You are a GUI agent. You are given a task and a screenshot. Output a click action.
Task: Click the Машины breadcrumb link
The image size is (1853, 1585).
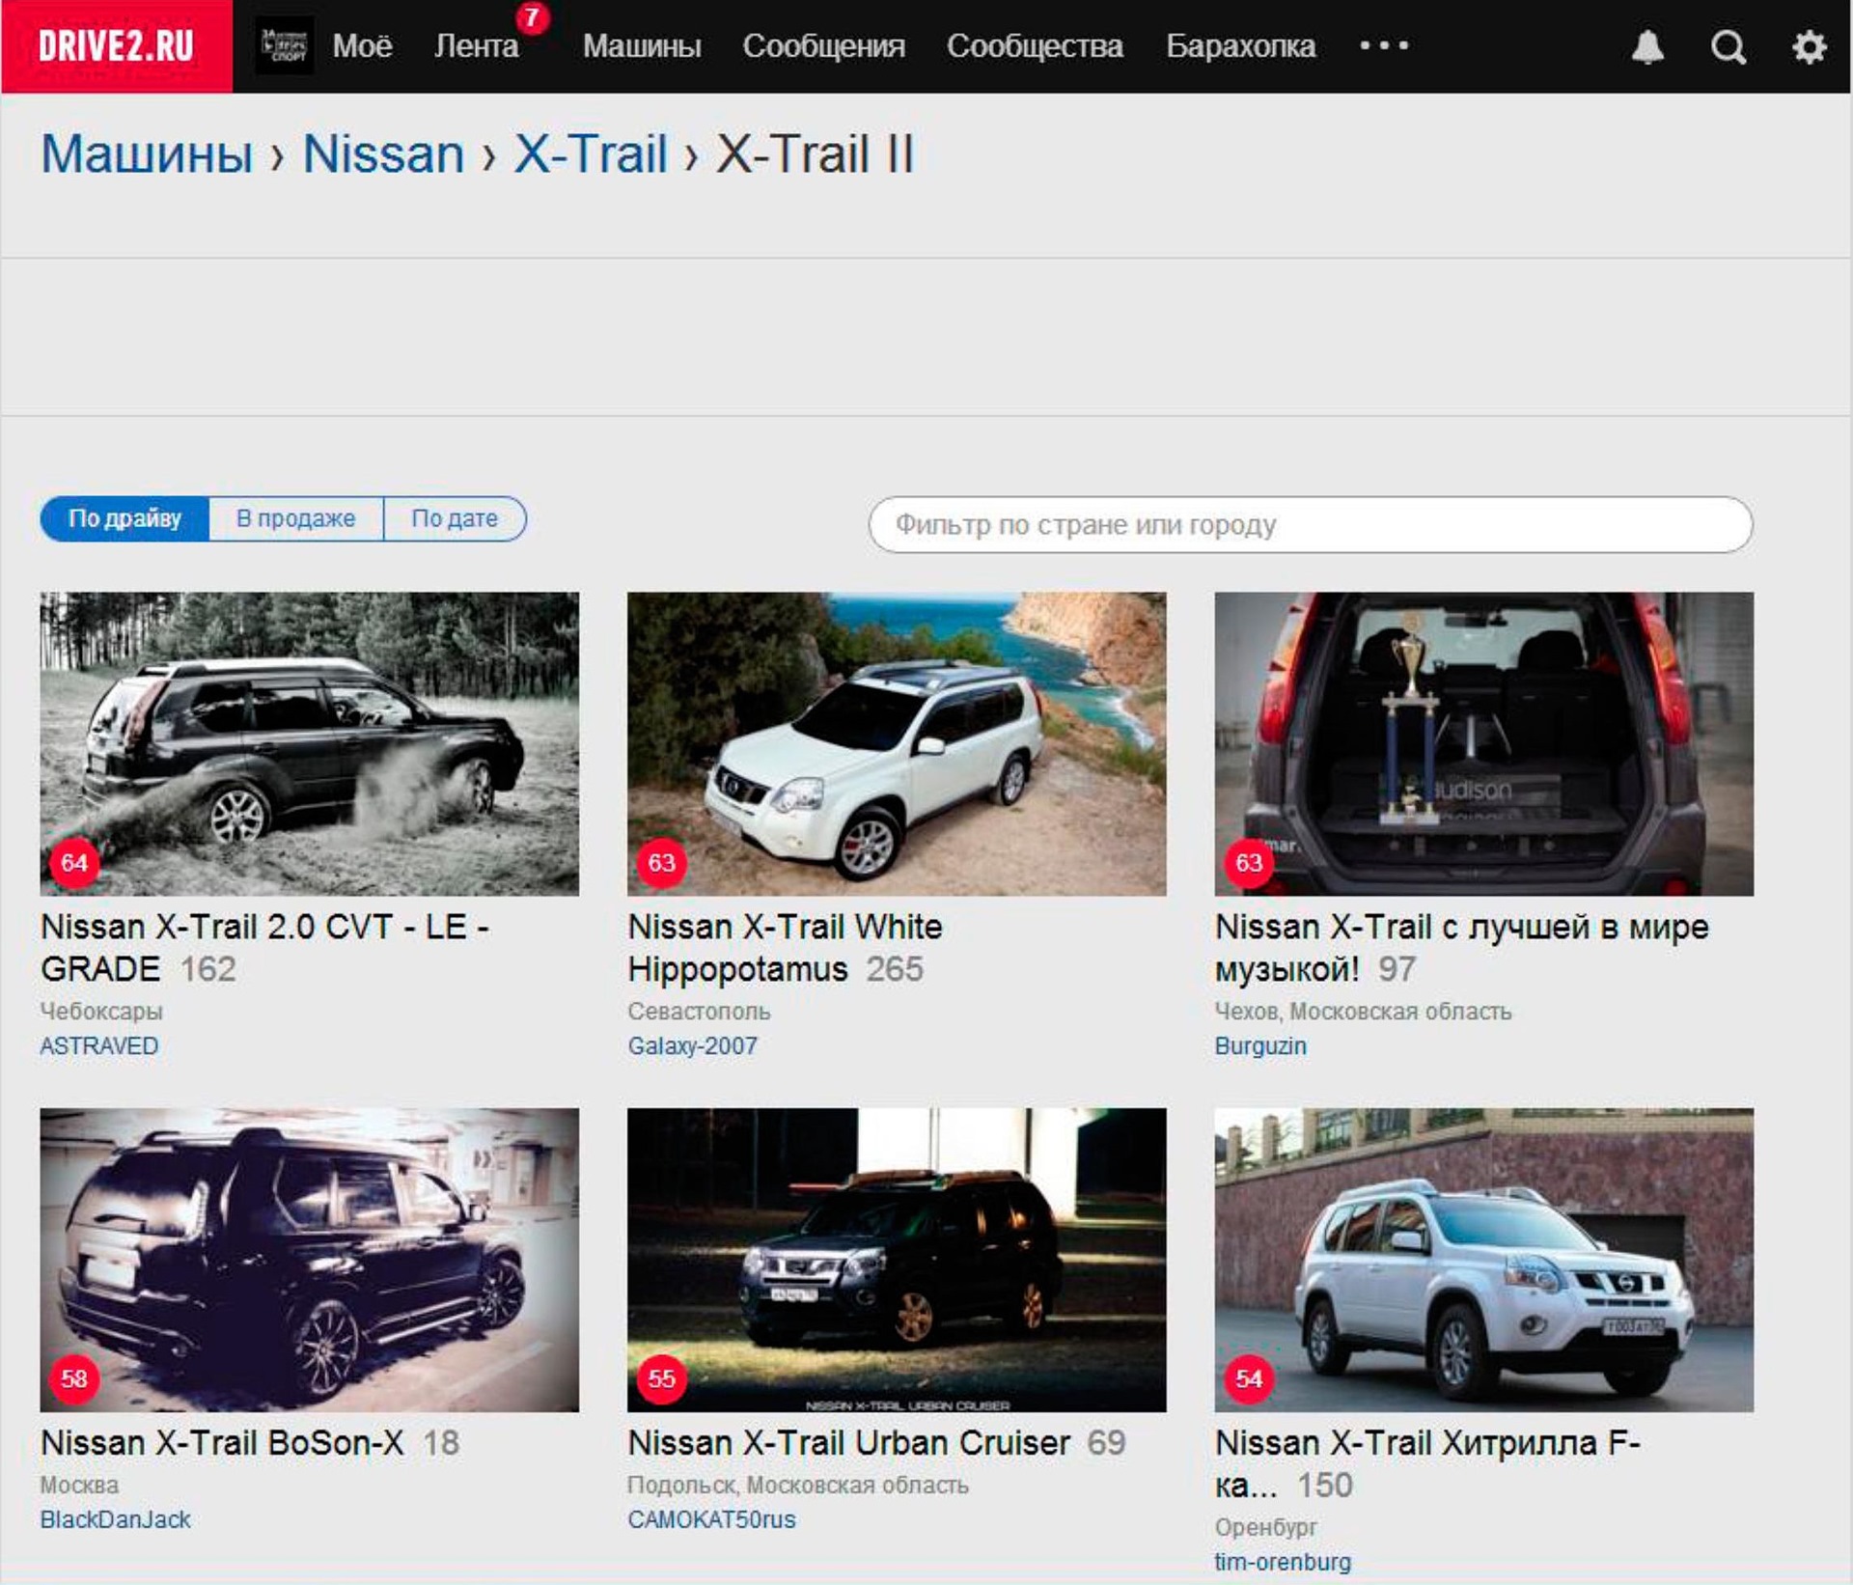coord(147,153)
